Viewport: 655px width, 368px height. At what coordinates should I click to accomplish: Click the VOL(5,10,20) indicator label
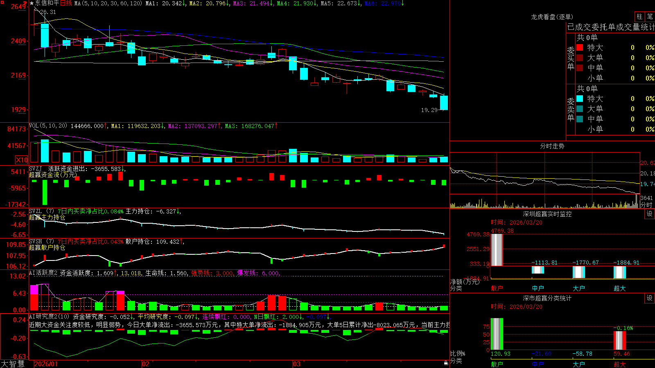pyautogui.click(x=48, y=126)
